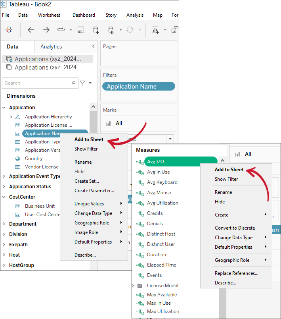
Task: Select the Avg Utilization measure
Action: [162, 203]
